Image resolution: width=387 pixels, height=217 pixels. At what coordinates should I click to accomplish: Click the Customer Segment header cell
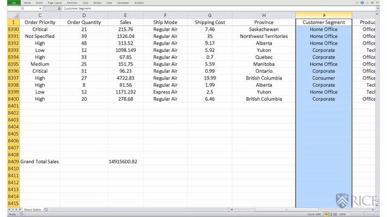coord(324,22)
